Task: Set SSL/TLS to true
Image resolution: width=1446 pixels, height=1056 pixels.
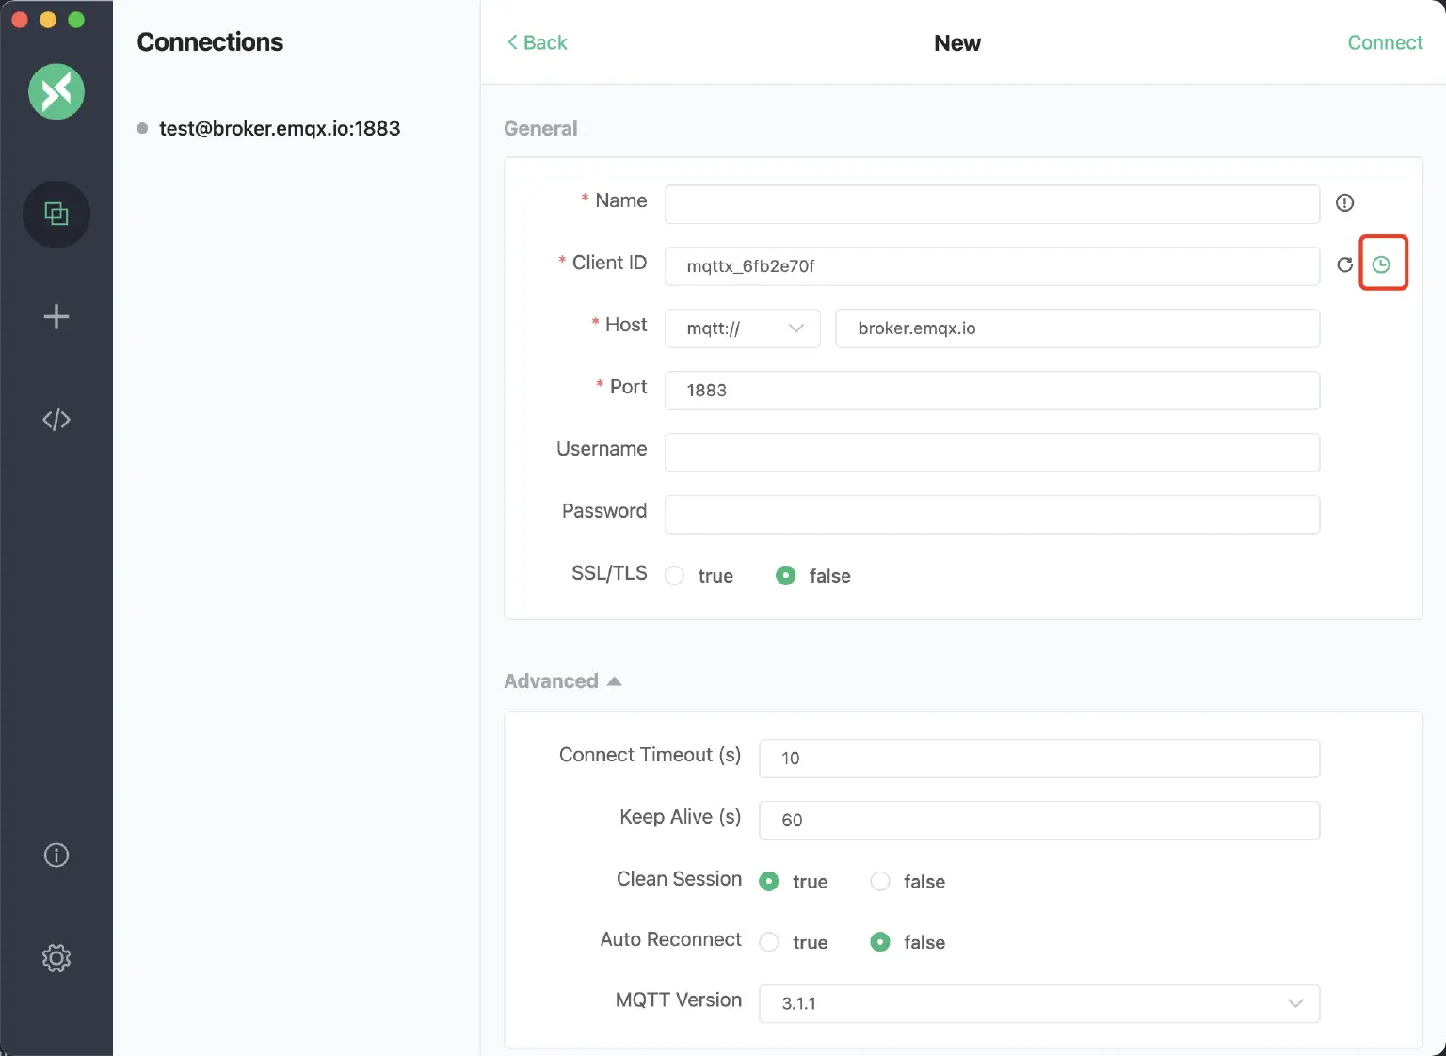Action: pyautogui.click(x=675, y=575)
